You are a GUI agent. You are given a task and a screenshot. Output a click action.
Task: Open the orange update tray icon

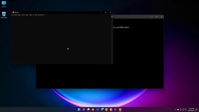pyautogui.click(x=180, y=110)
